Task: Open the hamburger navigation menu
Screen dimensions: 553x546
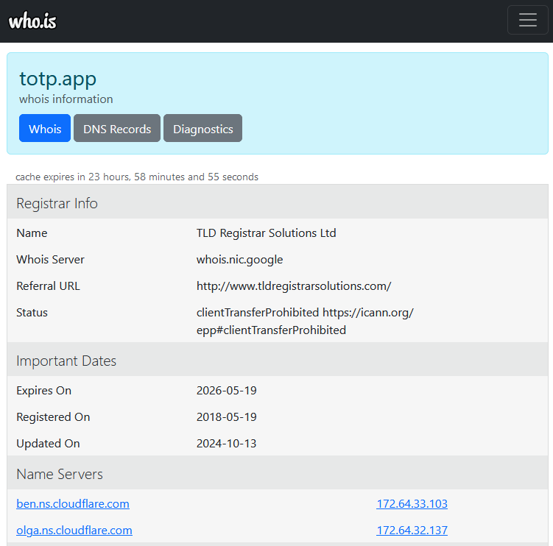Action: coord(527,20)
